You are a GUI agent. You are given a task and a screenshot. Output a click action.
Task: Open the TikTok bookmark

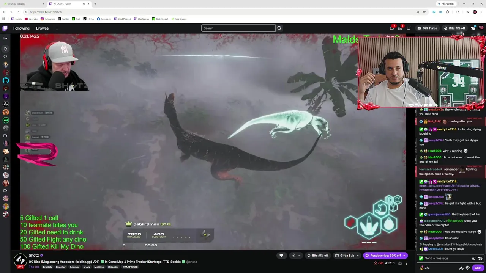pyautogui.click(x=88, y=19)
